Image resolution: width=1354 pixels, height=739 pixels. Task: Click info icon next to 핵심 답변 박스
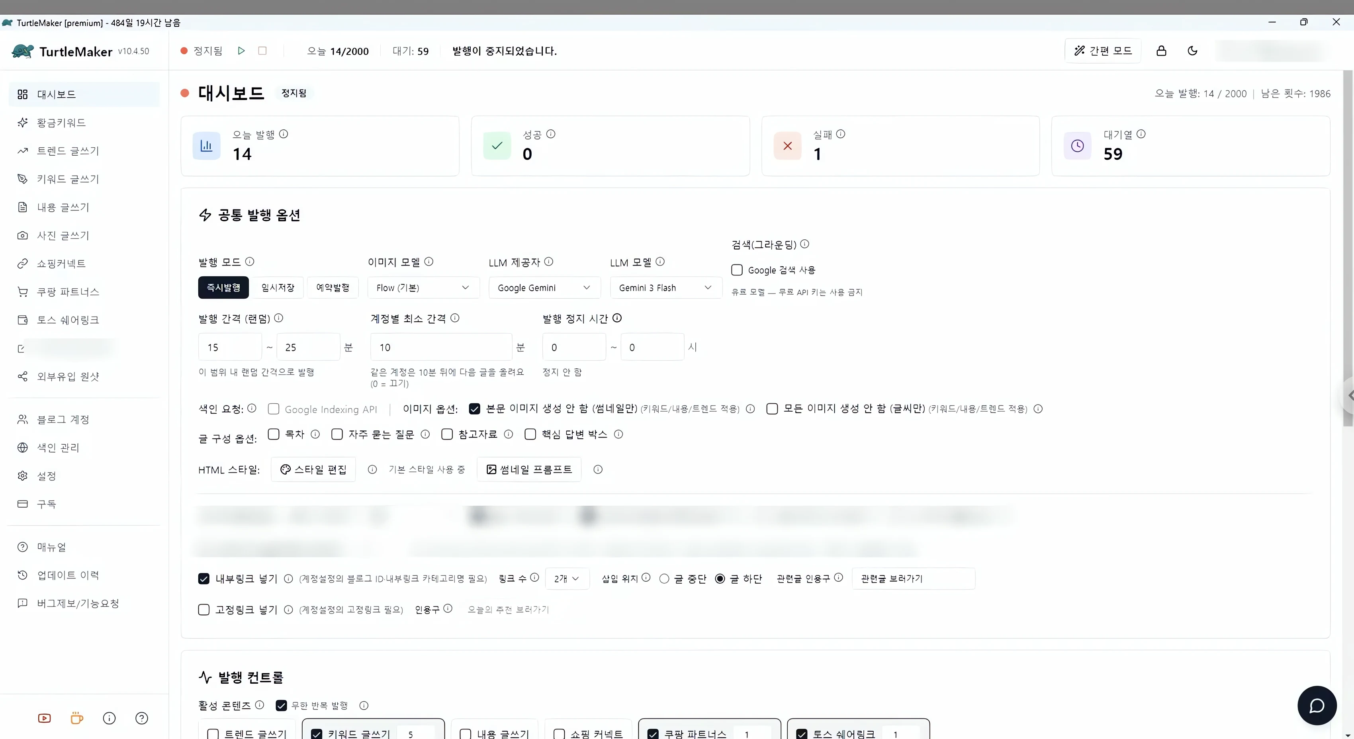[x=618, y=434]
